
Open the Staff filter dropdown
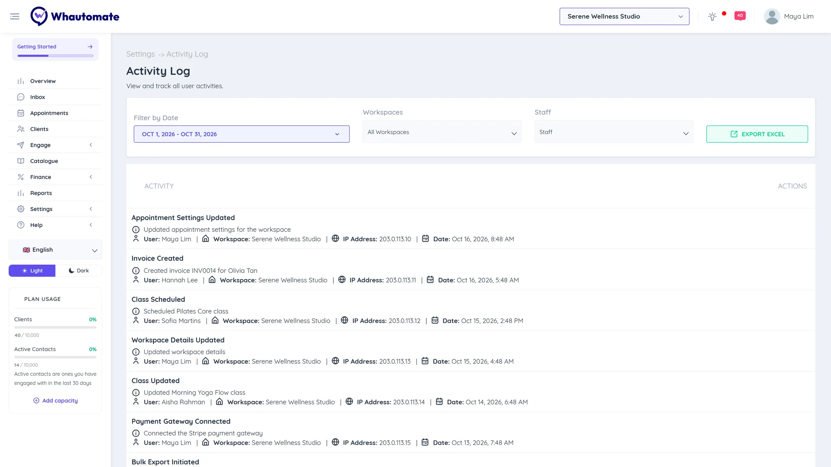(x=614, y=132)
